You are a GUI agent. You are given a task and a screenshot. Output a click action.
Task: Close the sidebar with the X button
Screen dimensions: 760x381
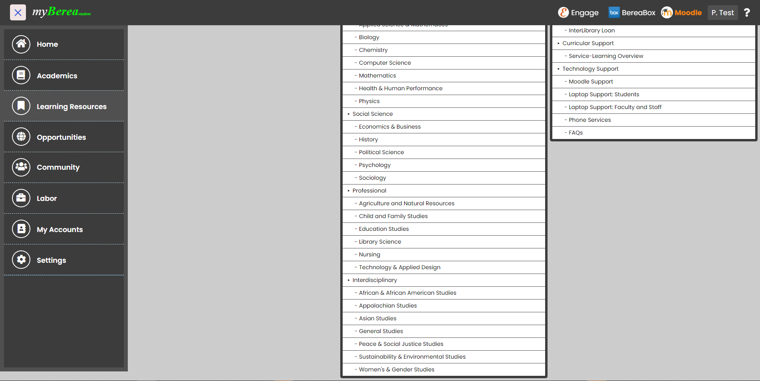pyautogui.click(x=18, y=13)
